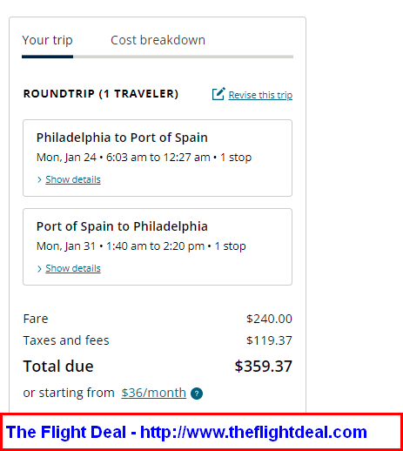Click the Philadelphia to Port of Spain heading

(x=122, y=138)
